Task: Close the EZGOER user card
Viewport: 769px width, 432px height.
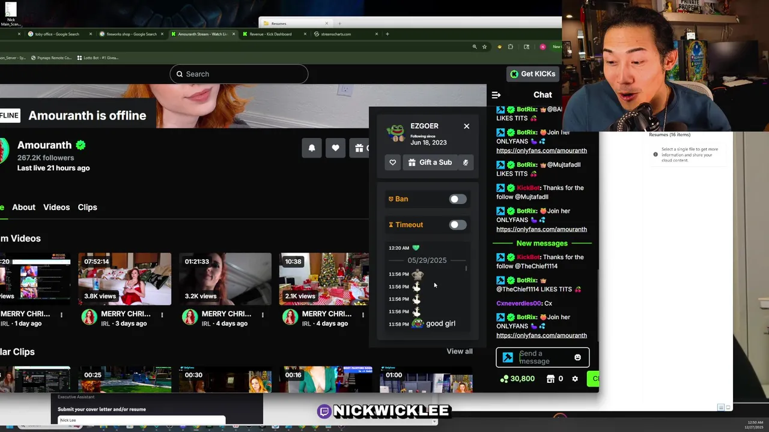Action: tap(466, 126)
